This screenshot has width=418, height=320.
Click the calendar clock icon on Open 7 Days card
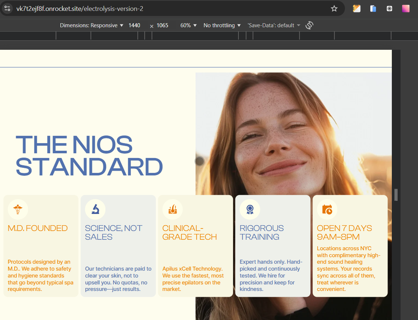pyautogui.click(x=327, y=210)
